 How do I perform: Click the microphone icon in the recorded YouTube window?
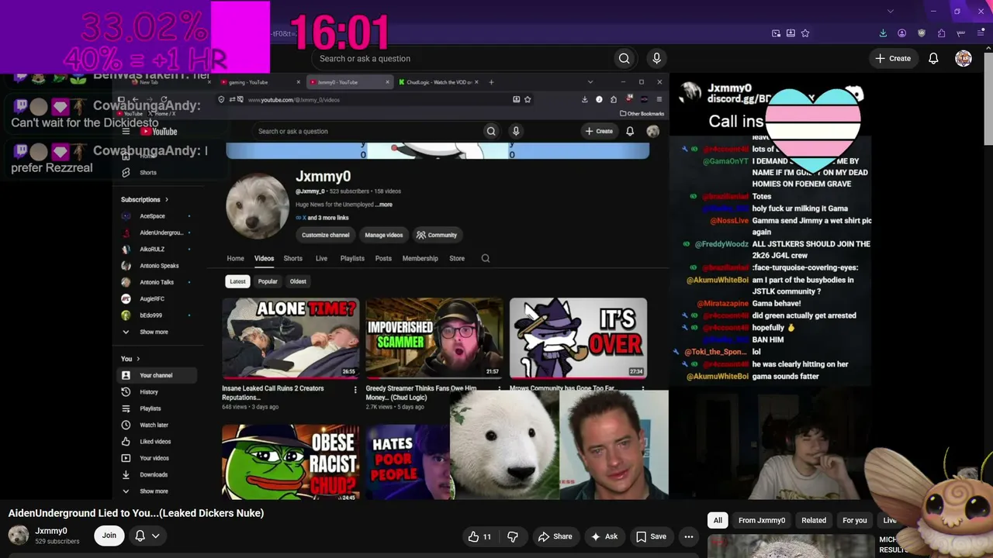coord(515,132)
